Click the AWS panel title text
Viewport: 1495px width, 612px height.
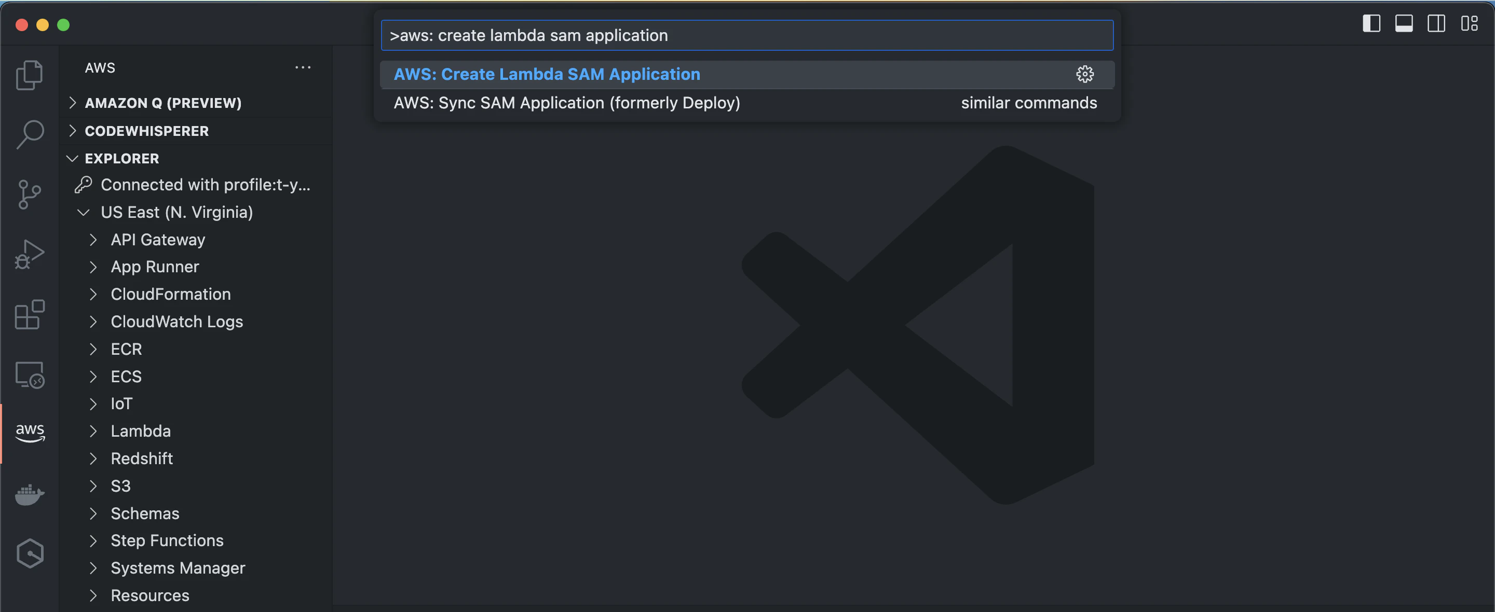click(100, 68)
